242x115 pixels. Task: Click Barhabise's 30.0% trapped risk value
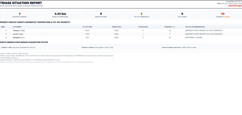(x=116, y=37)
